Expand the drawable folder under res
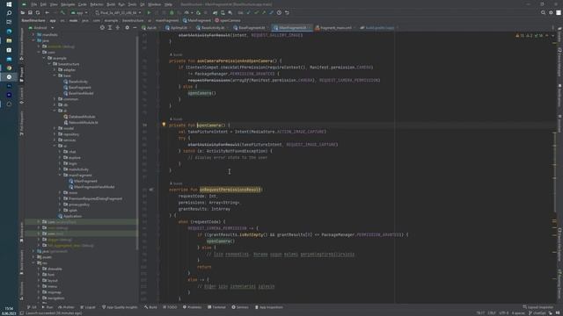This screenshot has width=563, height=316. pos(39,269)
